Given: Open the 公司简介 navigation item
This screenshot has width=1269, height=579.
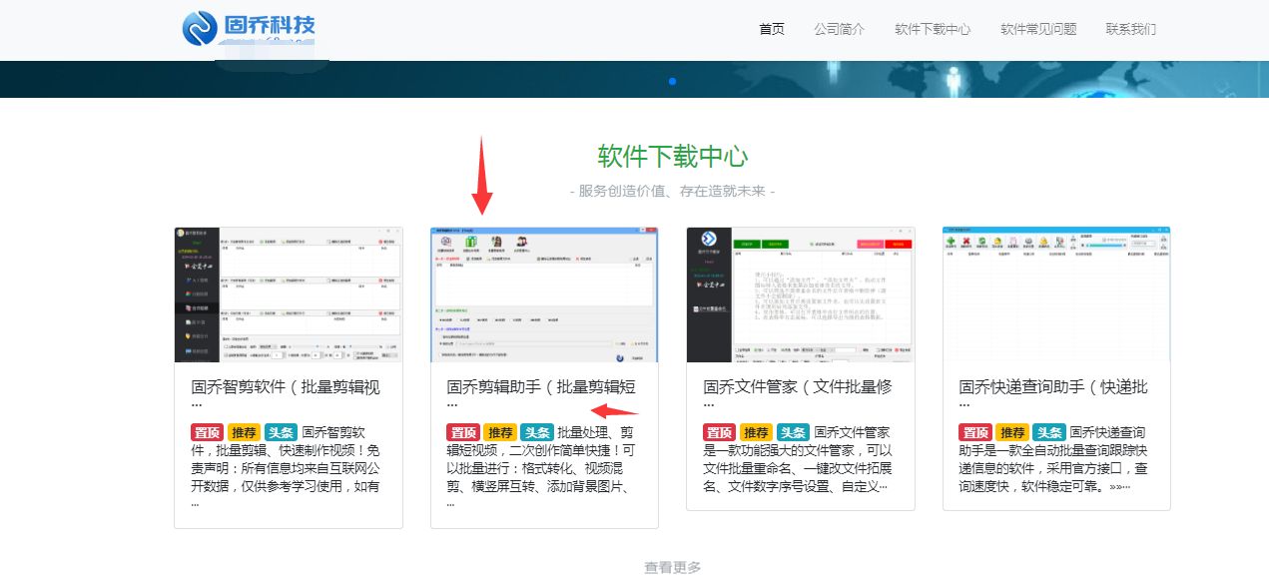Looking at the screenshot, I should click(840, 29).
